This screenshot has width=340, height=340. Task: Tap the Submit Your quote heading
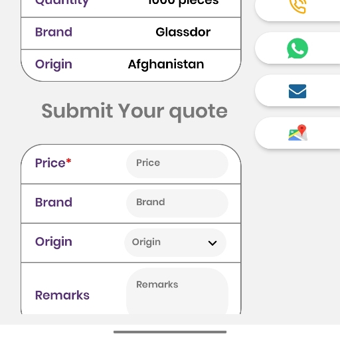(x=134, y=112)
